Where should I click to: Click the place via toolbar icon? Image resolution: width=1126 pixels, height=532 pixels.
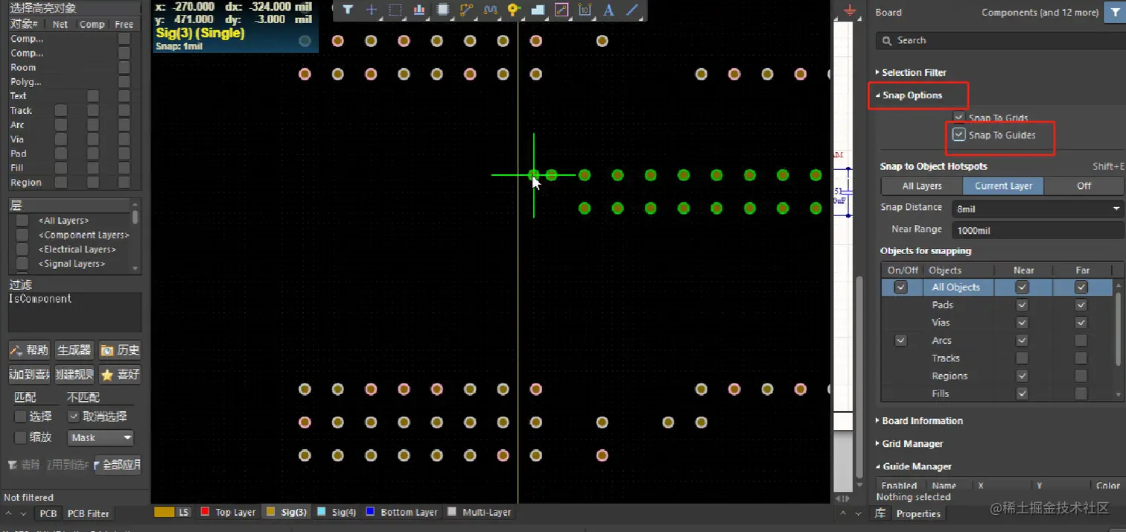click(x=513, y=10)
